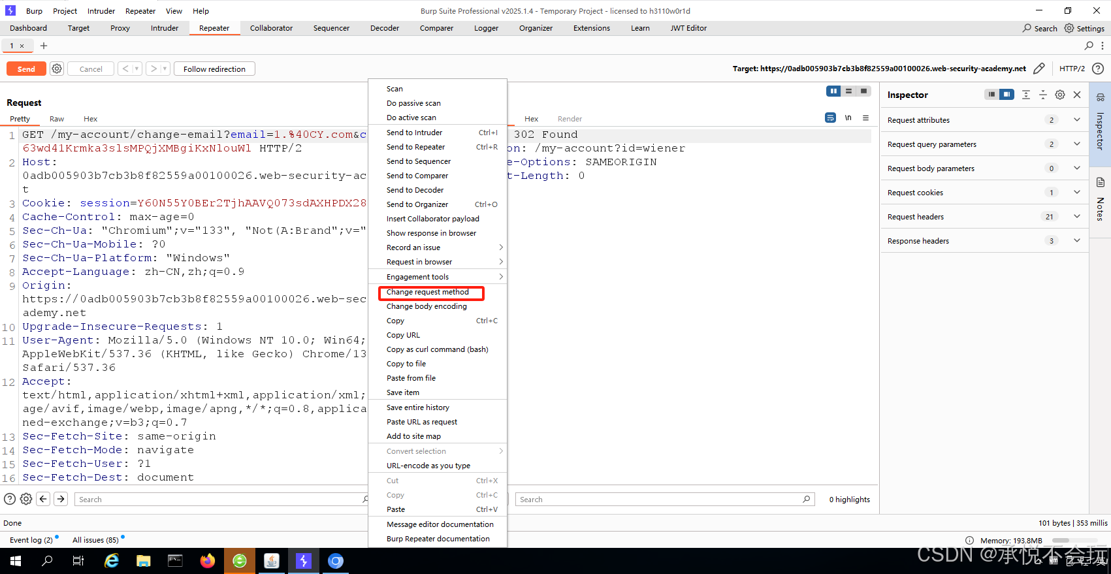This screenshot has width=1111, height=574.
Task: Expand Request attributes section
Action: [x=984, y=120]
